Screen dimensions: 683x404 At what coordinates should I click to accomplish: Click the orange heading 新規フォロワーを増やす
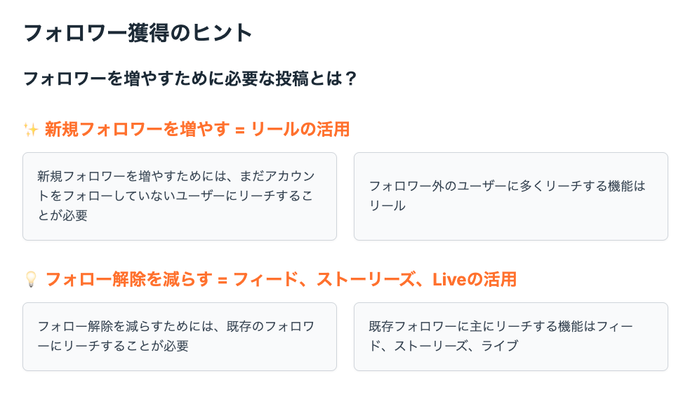tap(137, 129)
